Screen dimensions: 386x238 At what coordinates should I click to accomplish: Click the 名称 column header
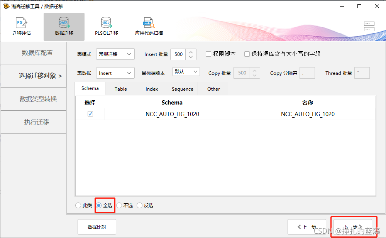tap(308, 103)
